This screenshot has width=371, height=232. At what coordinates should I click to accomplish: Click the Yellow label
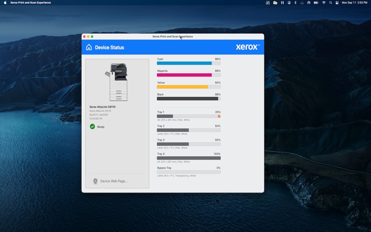click(161, 83)
